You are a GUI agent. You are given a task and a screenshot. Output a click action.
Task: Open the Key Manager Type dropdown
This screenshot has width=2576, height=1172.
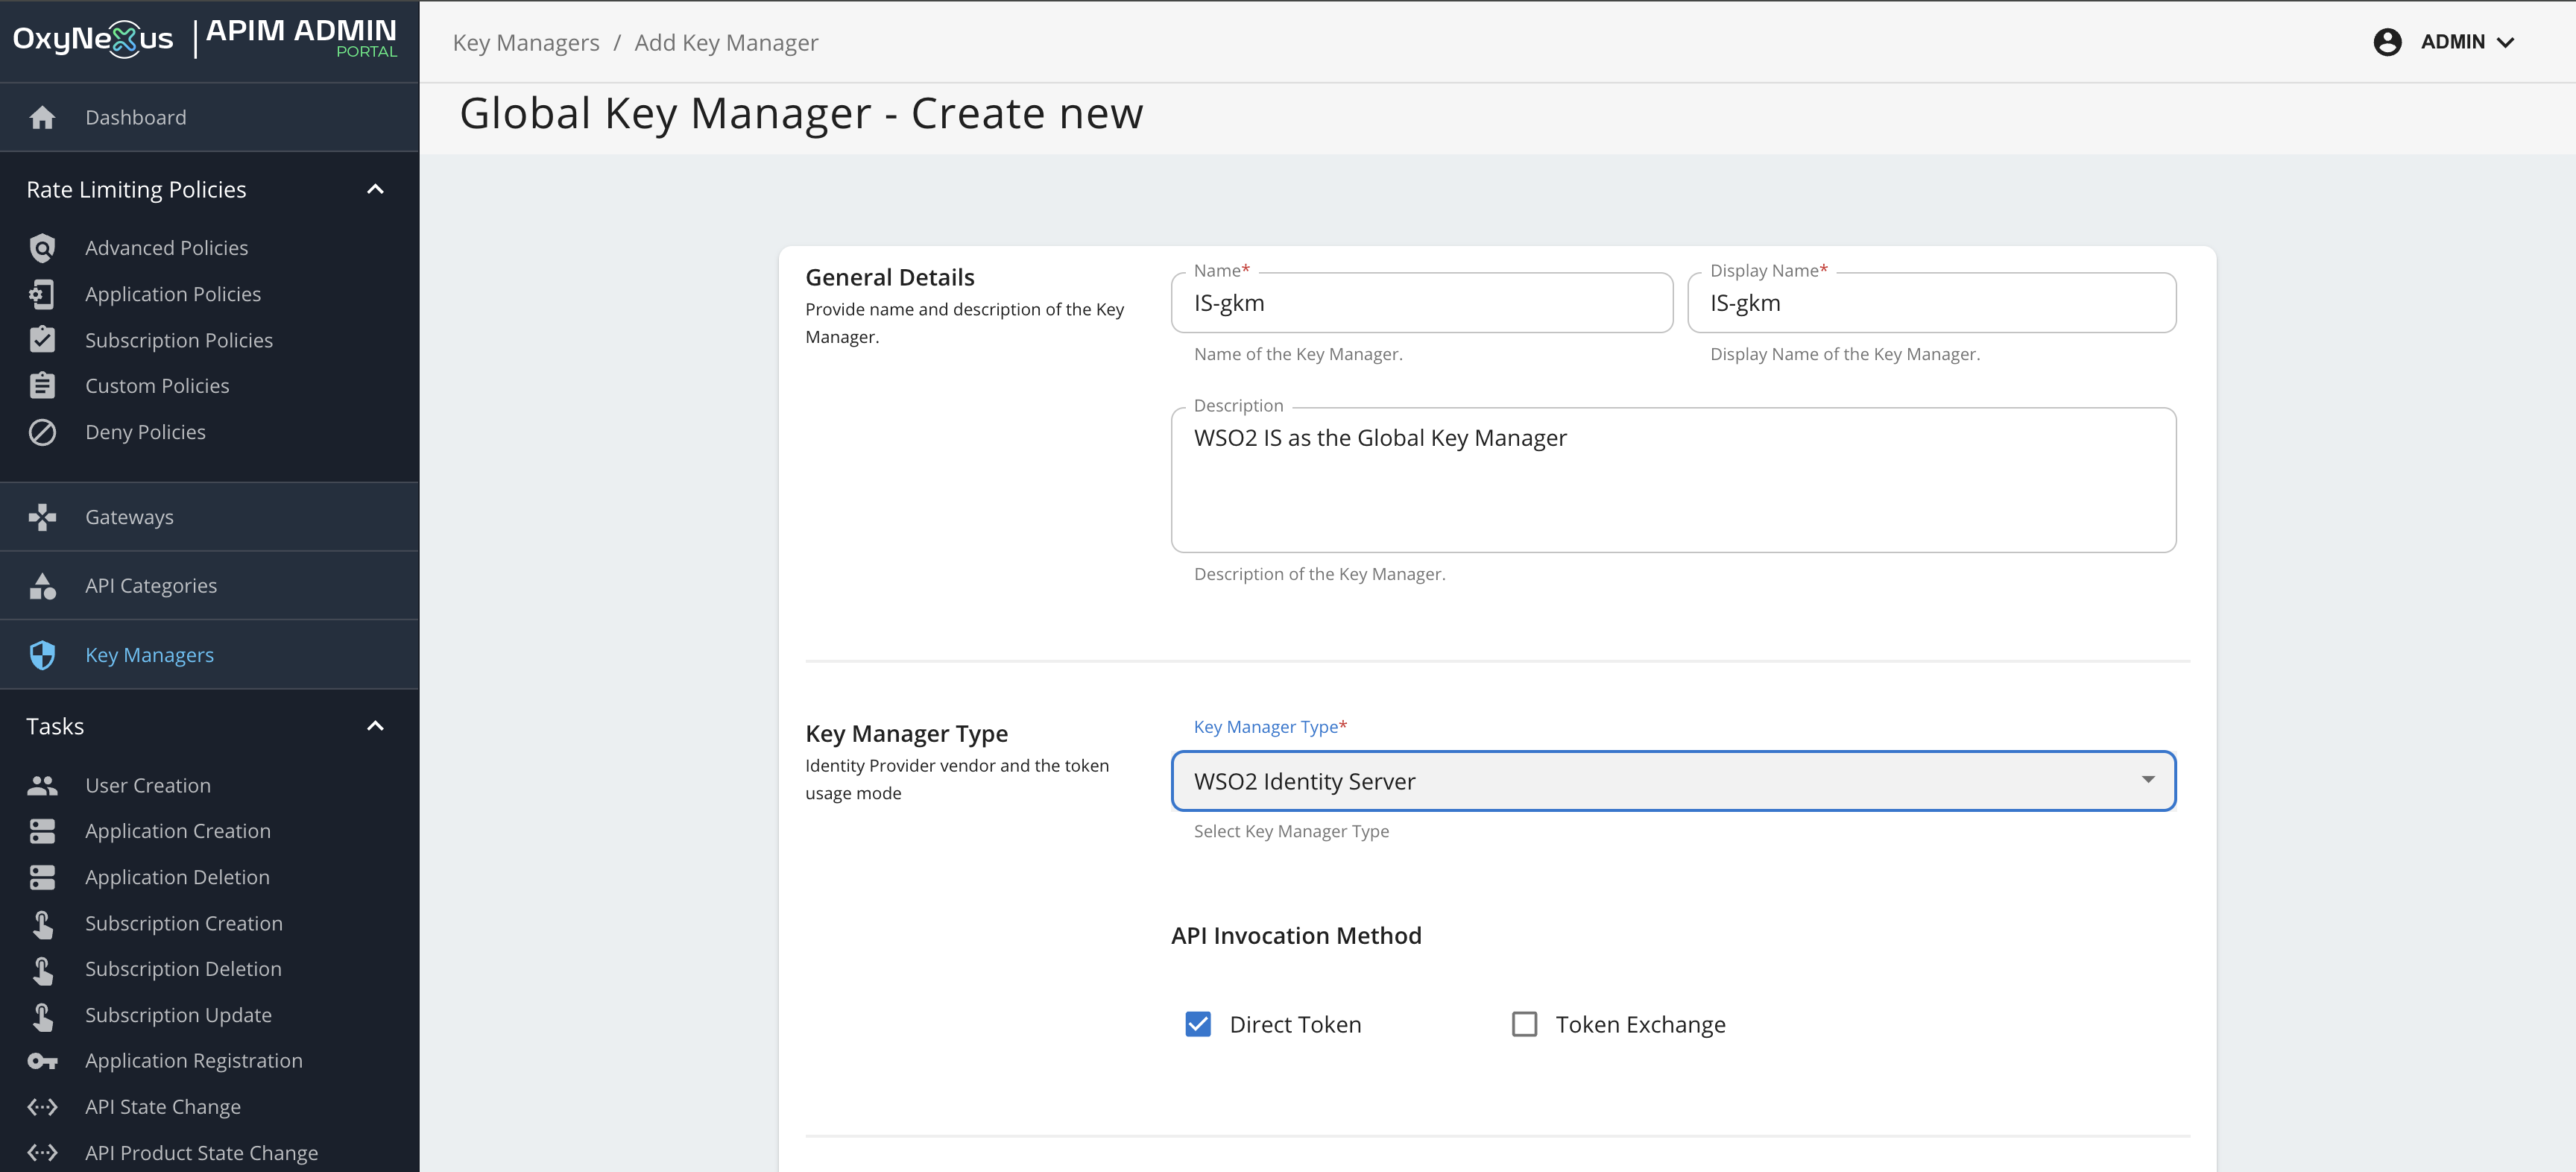pyautogui.click(x=1673, y=781)
